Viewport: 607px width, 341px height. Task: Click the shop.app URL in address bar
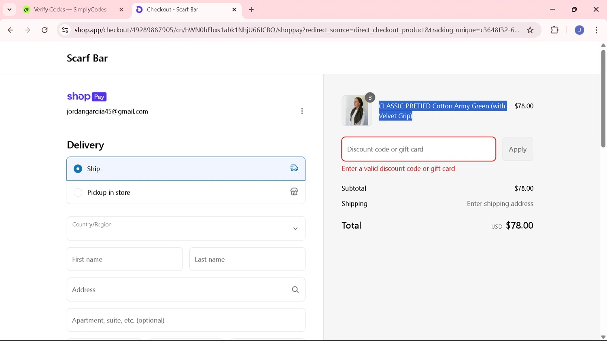[297, 30]
